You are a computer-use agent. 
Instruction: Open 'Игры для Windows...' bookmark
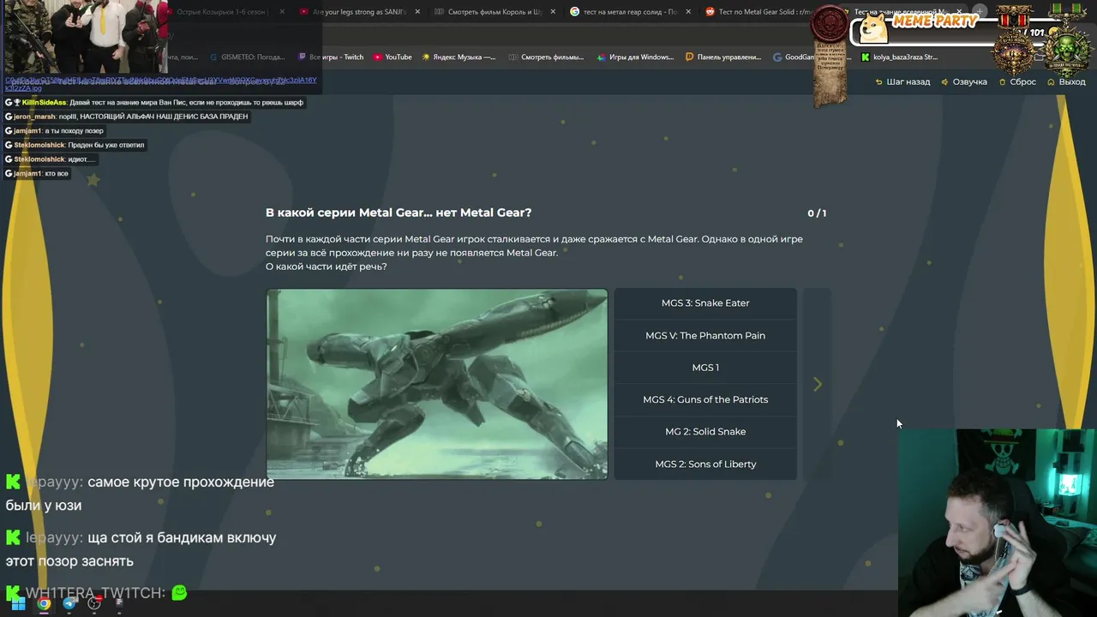pos(635,57)
